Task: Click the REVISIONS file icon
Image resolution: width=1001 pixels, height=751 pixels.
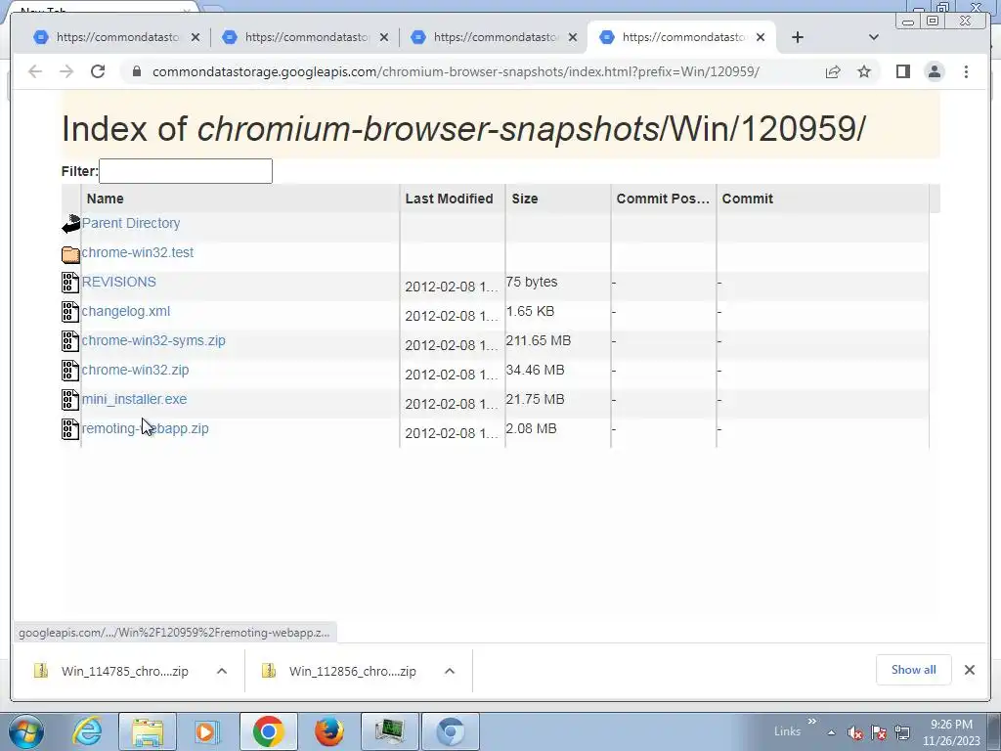Action: click(70, 283)
